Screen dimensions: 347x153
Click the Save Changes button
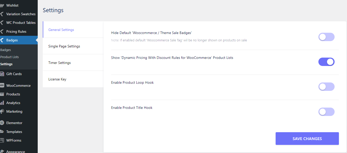click(307, 139)
